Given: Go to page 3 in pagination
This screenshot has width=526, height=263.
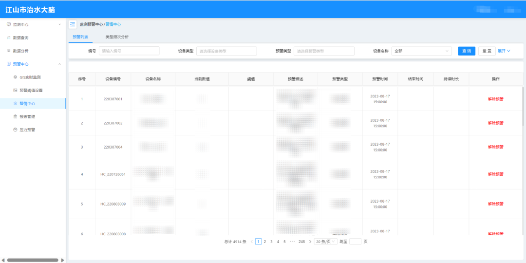Looking at the screenshot, I should click(271, 242).
